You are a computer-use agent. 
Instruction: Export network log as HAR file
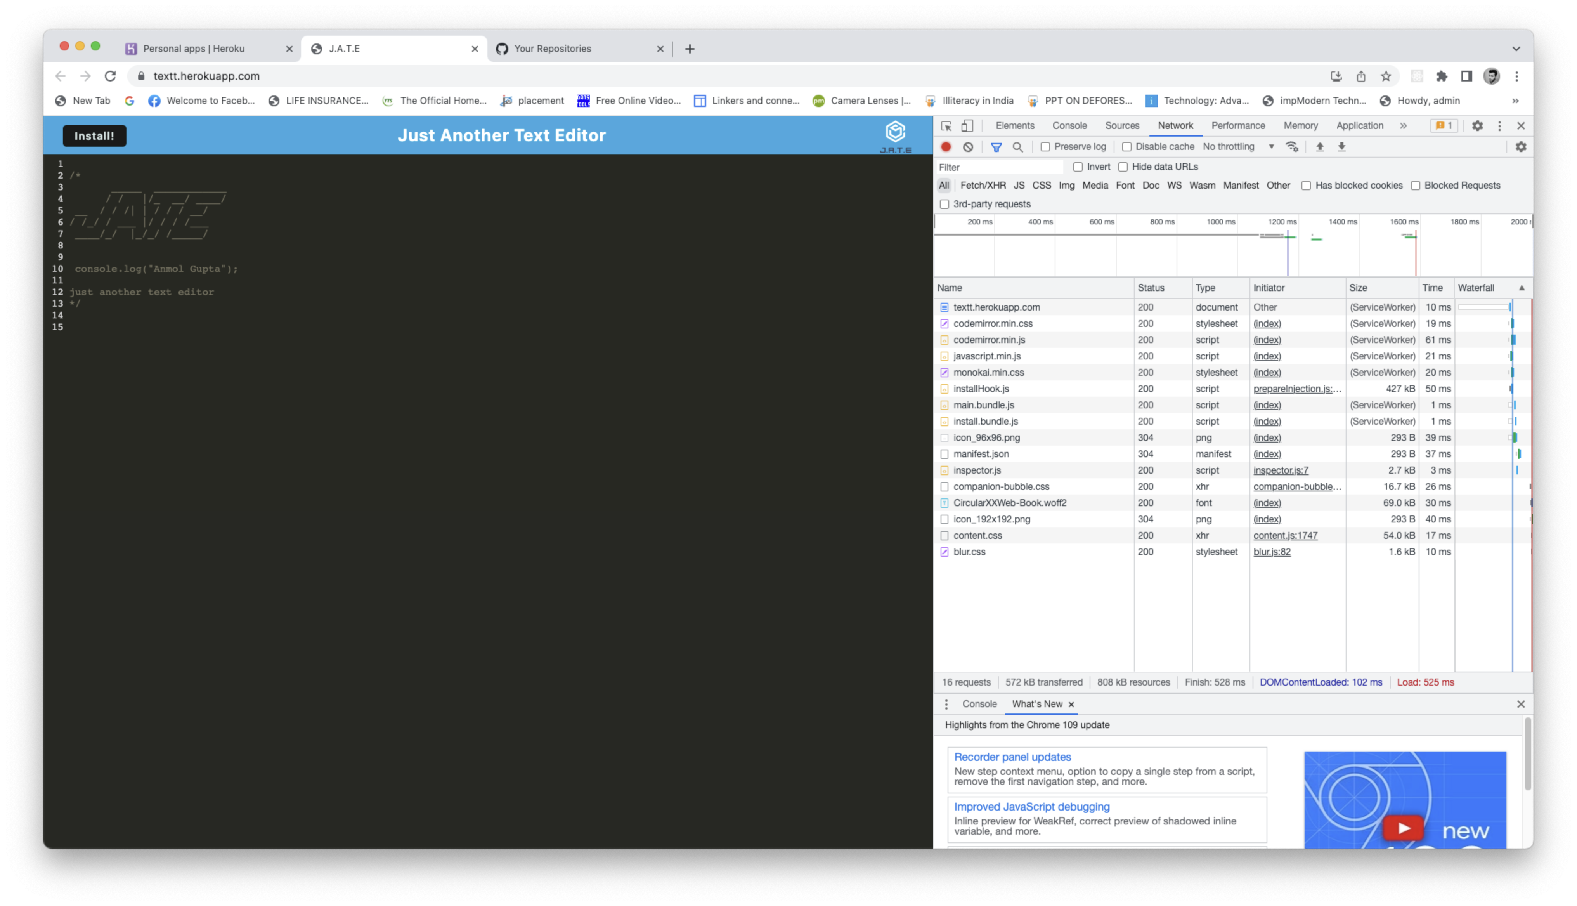tap(1343, 147)
